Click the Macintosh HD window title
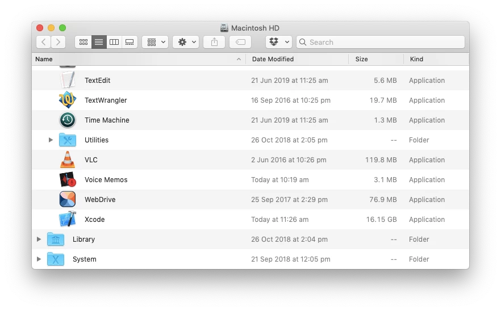This screenshot has width=501, height=311. [255, 28]
